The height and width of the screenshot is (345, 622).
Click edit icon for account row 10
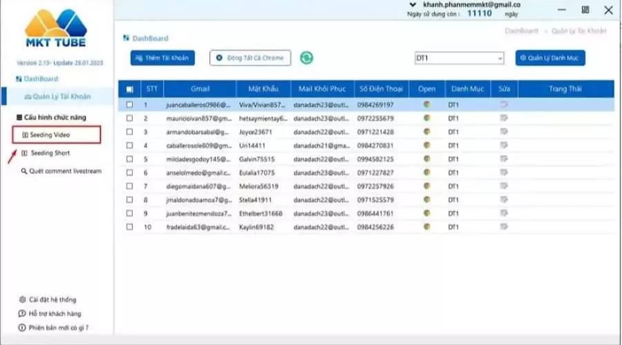[504, 226]
